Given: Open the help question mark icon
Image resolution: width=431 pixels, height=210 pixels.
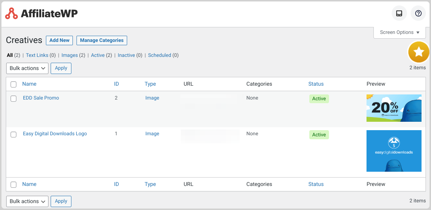Looking at the screenshot, I should pos(418,13).
